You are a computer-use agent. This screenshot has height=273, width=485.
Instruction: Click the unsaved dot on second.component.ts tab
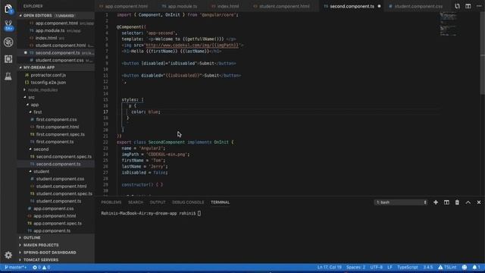[379, 6]
